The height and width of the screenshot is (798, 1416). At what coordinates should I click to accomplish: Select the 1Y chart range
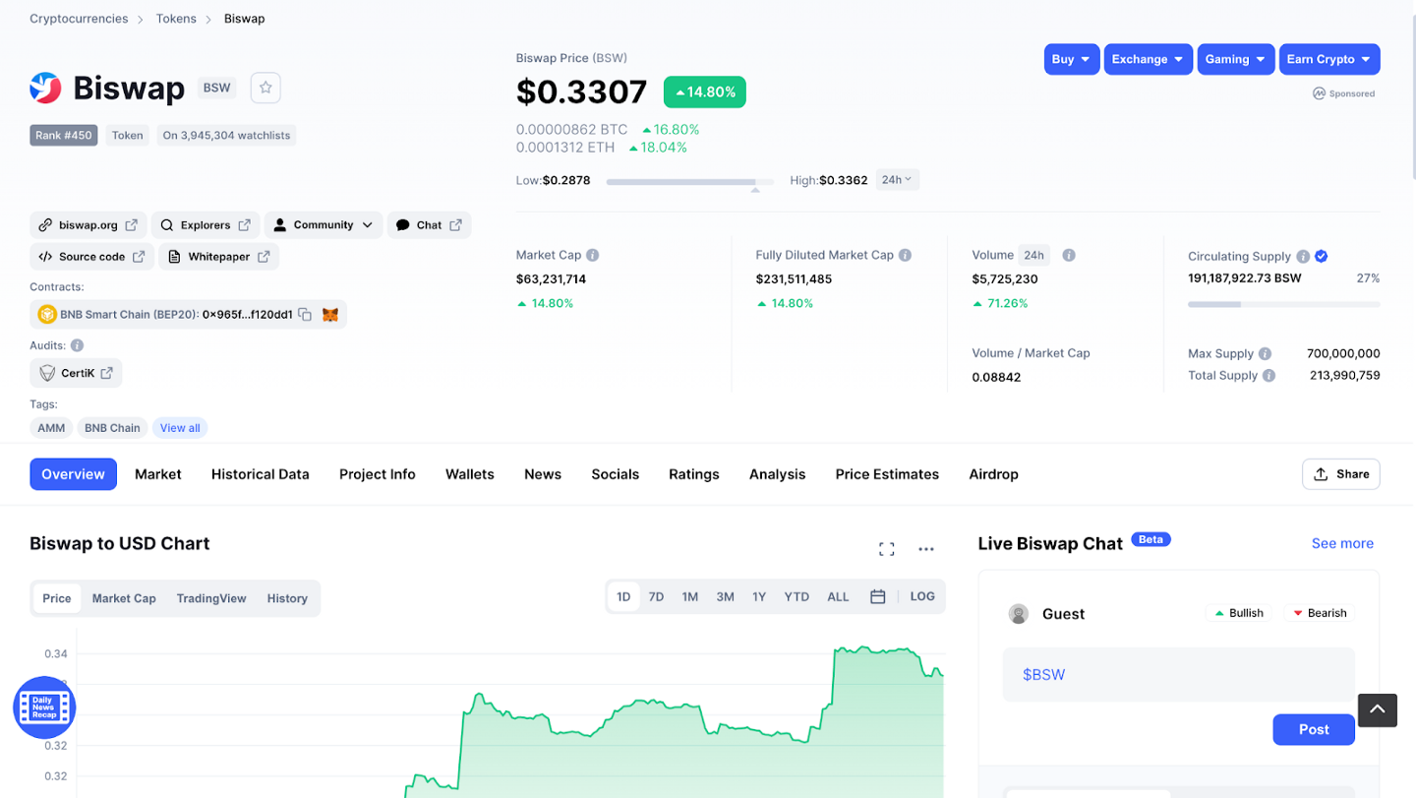[x=759, y=596]
